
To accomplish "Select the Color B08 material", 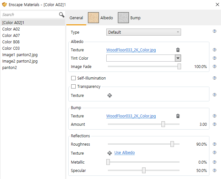I will click(11, 42).
